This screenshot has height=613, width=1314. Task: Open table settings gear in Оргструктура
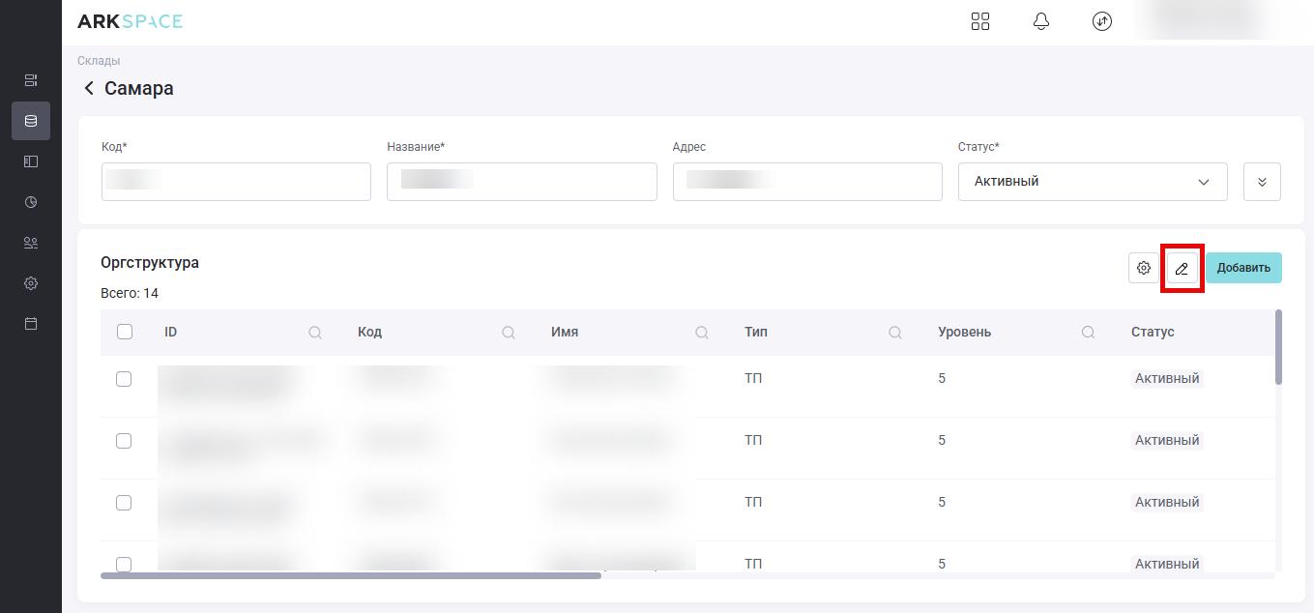(1144, 268)
